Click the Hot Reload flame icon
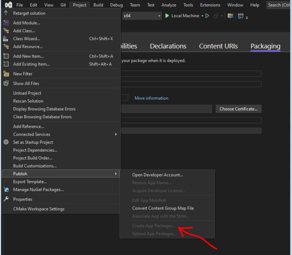Screen dimensions: 292x255 [216, 16]
